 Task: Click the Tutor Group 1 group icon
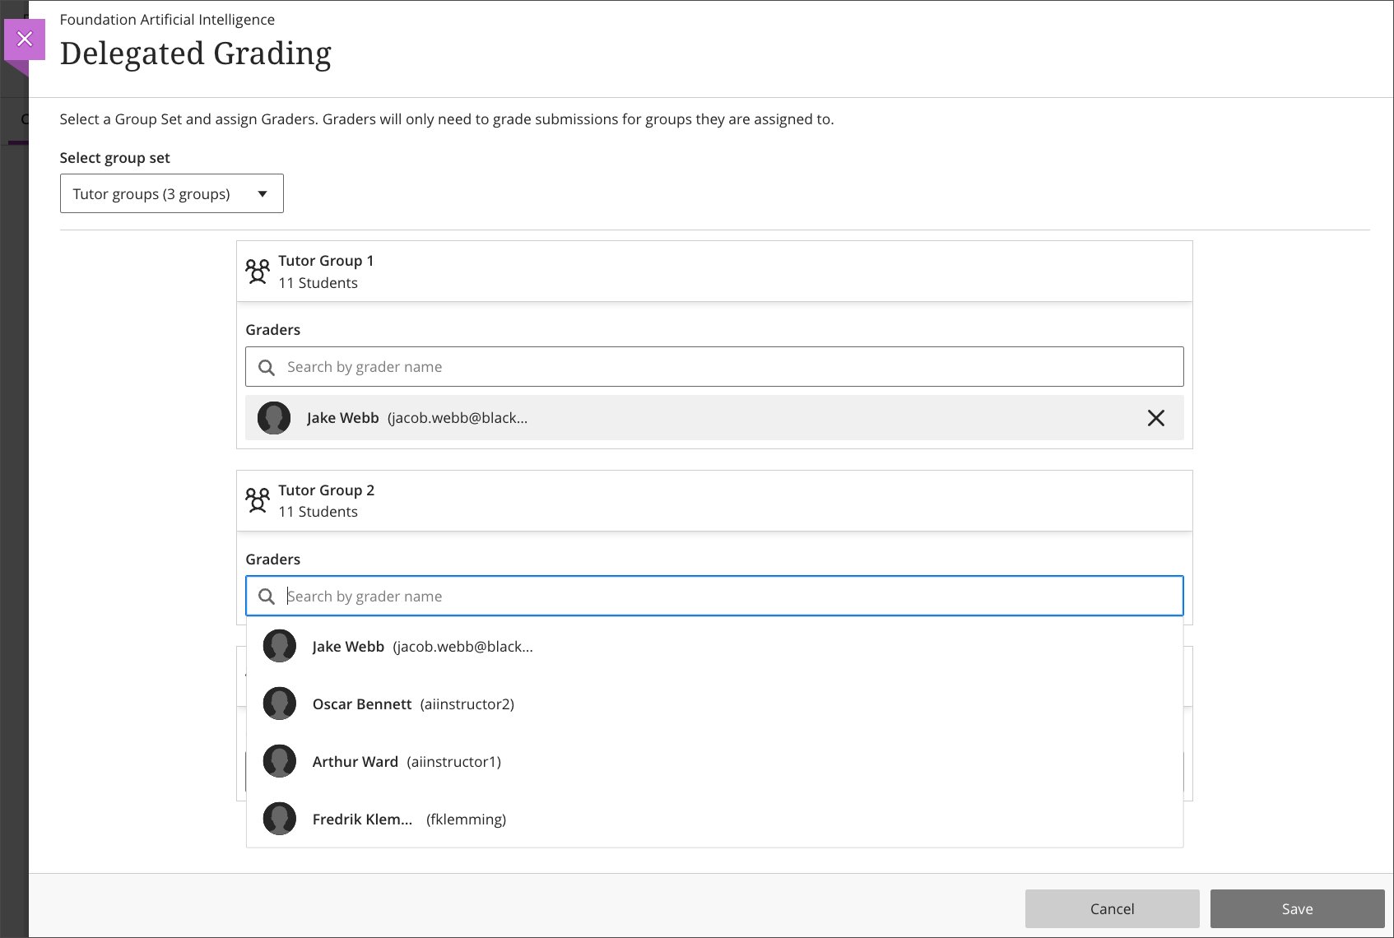(258, 272)
